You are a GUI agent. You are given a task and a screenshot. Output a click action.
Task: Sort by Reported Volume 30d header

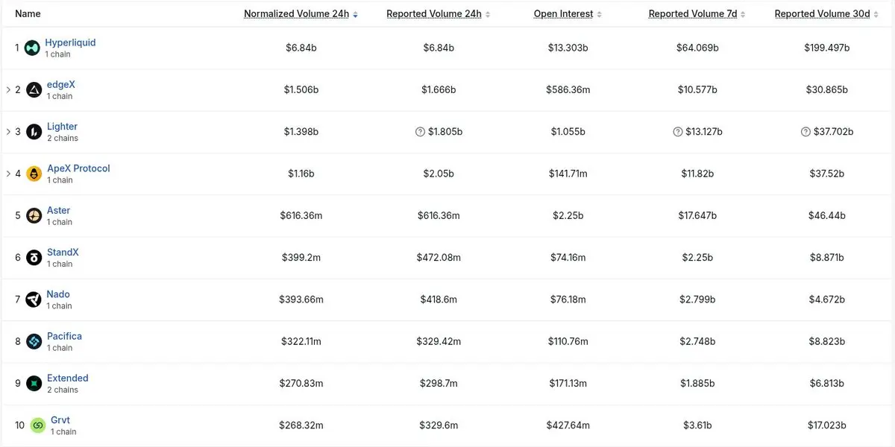[x=826, y=14]
